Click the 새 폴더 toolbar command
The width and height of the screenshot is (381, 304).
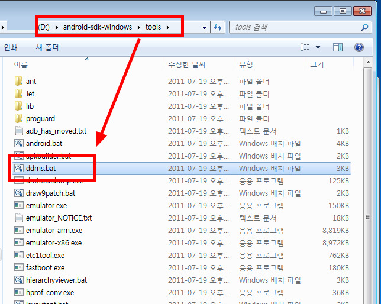(x=47, y=47)
